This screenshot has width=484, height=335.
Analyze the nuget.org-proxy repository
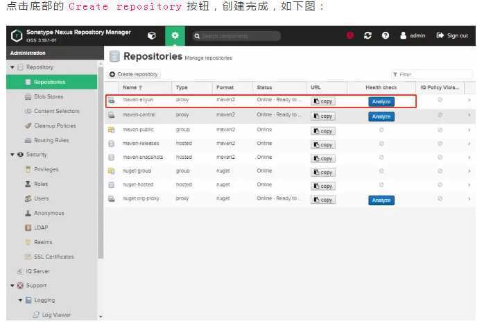coord(381,200)
